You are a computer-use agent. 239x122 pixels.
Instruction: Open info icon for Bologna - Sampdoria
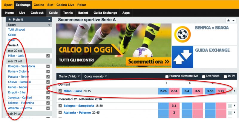click(x=230, y=106)
